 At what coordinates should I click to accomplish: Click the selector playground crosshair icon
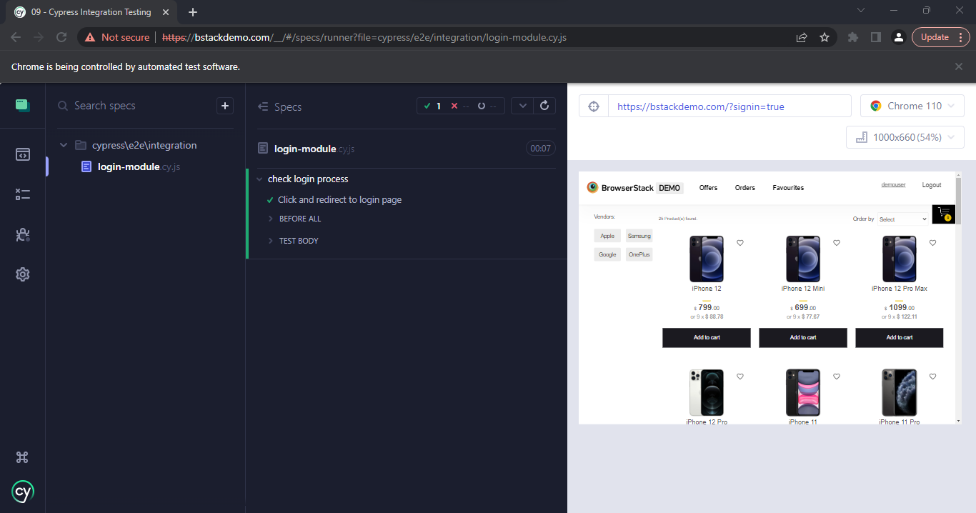(x=593, y=106)
